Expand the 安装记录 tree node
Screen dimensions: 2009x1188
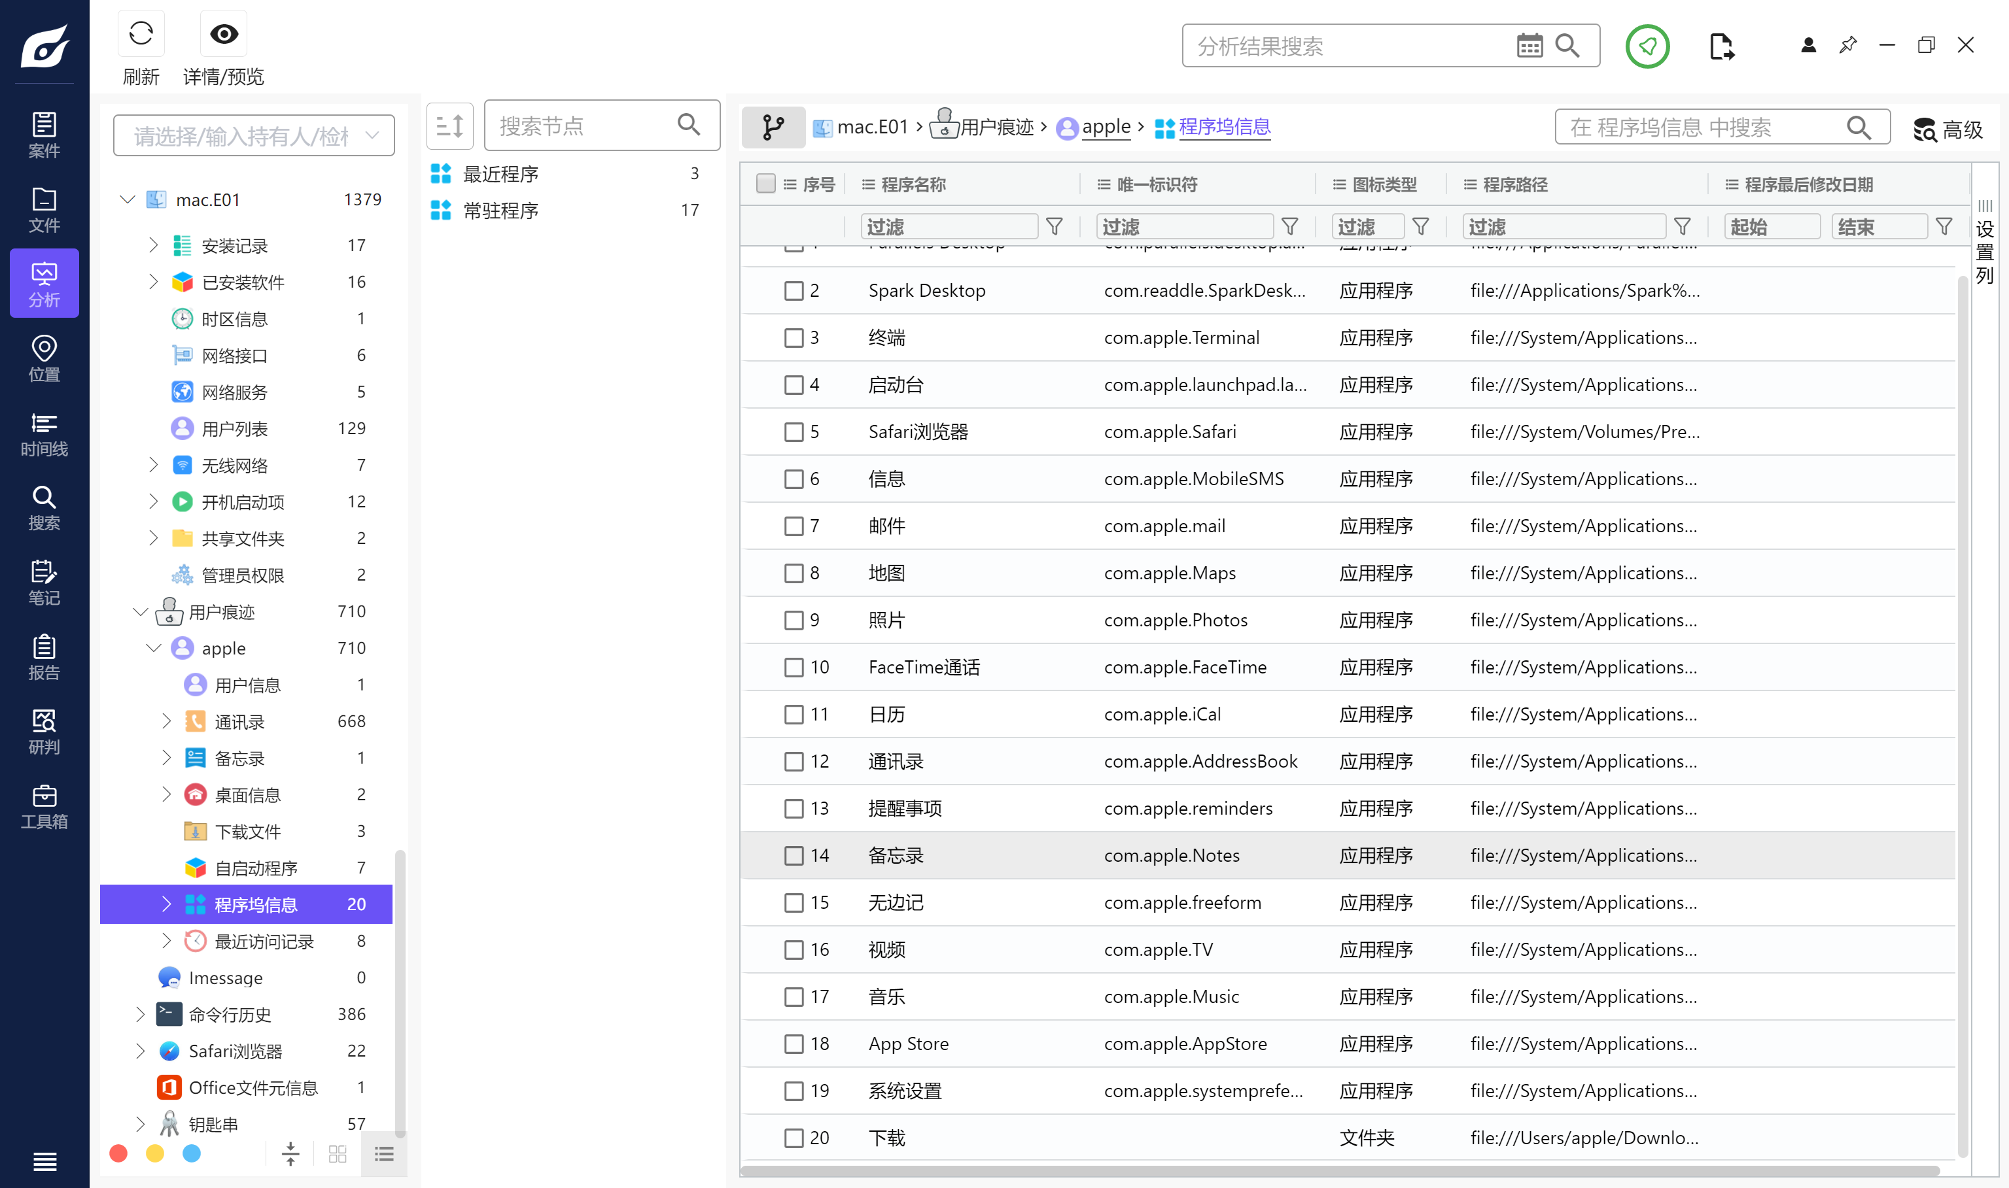click(154, 245)
